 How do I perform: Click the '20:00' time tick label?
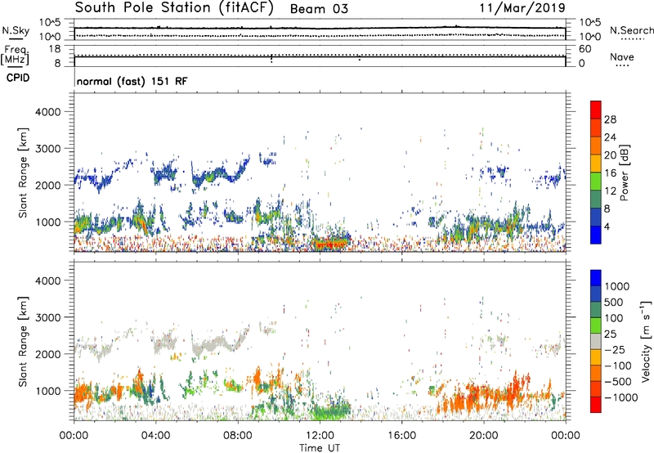pos(483,436)
